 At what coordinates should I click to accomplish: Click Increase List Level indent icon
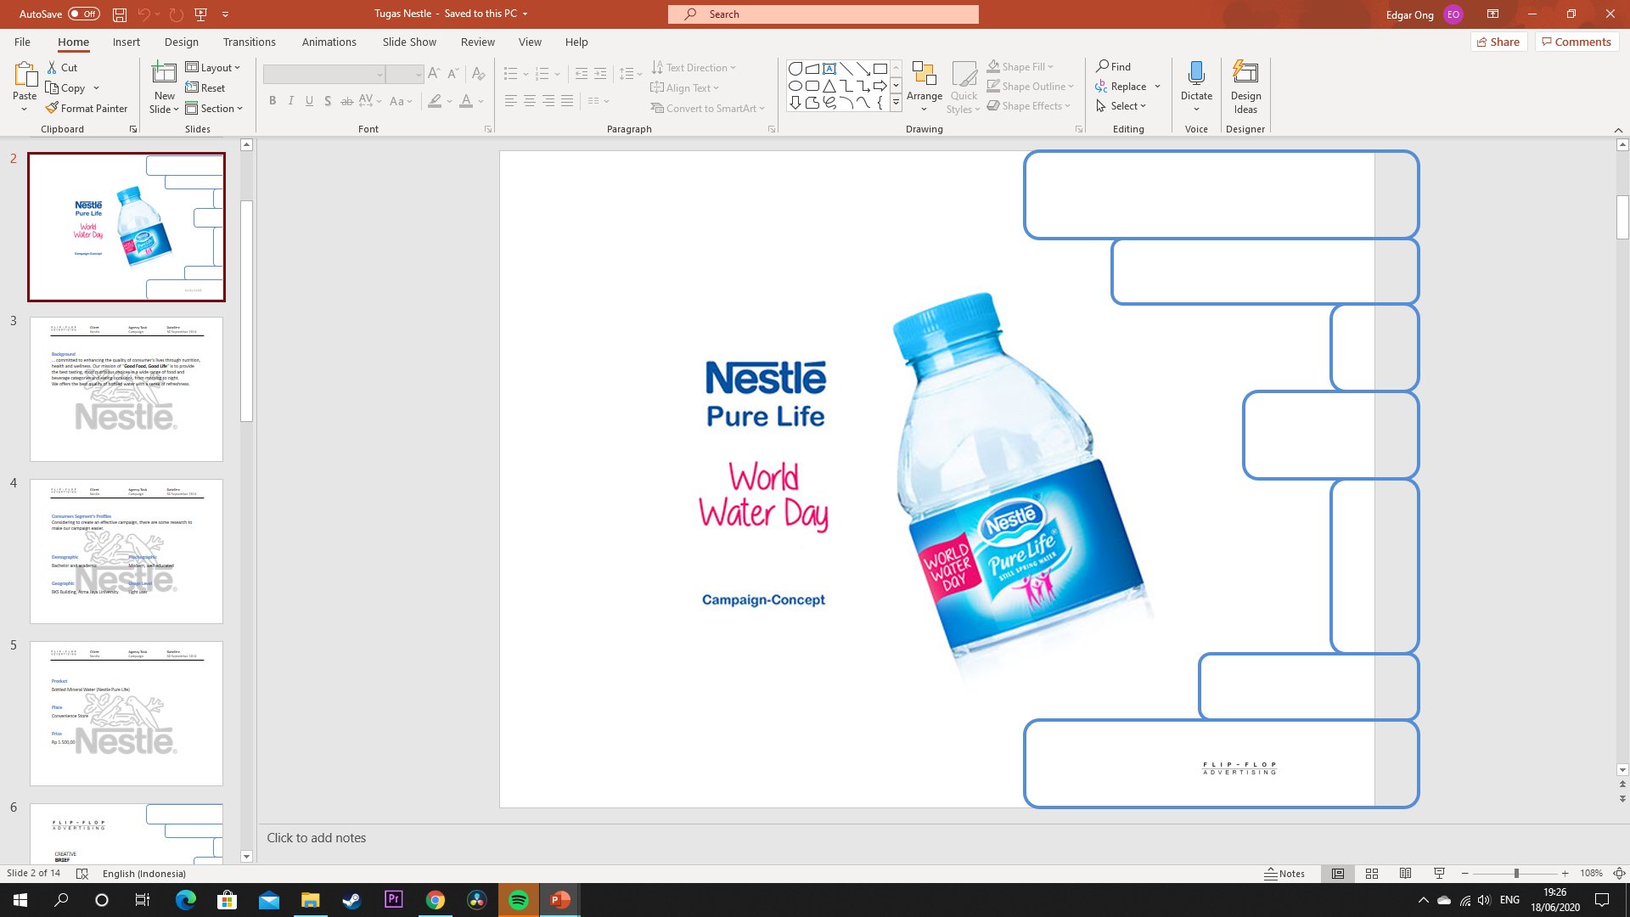pos(600,74)
